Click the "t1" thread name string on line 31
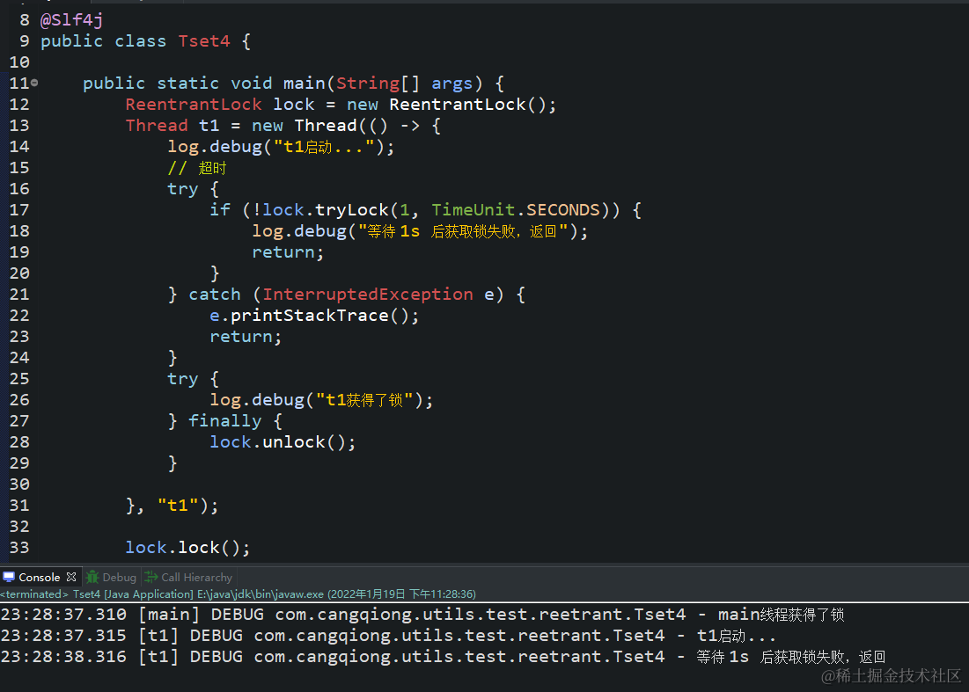The height and width of the screenshot is (692, 969). pyautogui.click(x=178, y=506)
